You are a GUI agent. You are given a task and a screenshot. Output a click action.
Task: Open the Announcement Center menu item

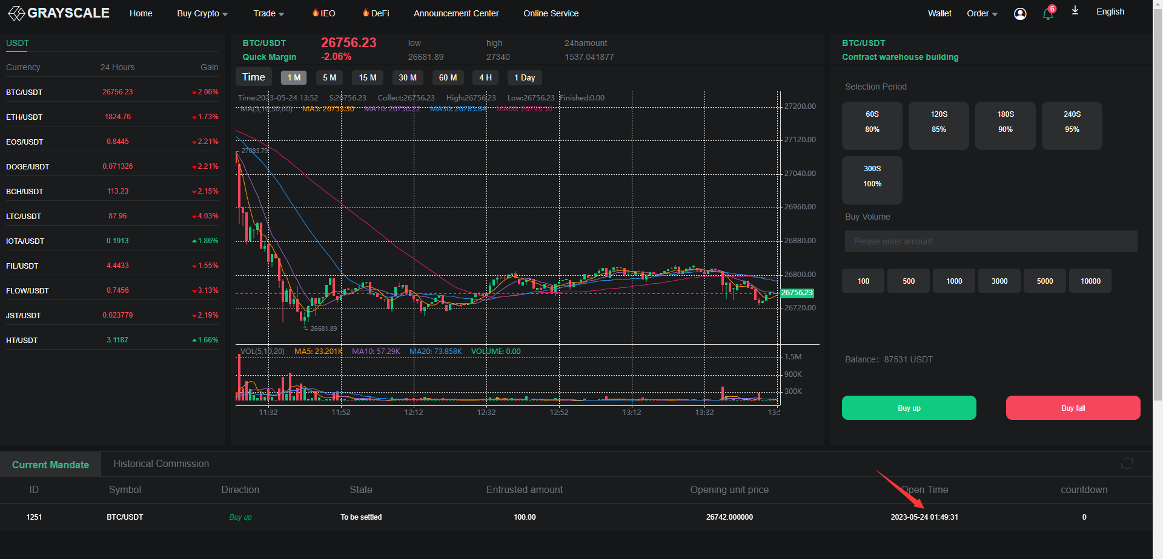point(456,13)
